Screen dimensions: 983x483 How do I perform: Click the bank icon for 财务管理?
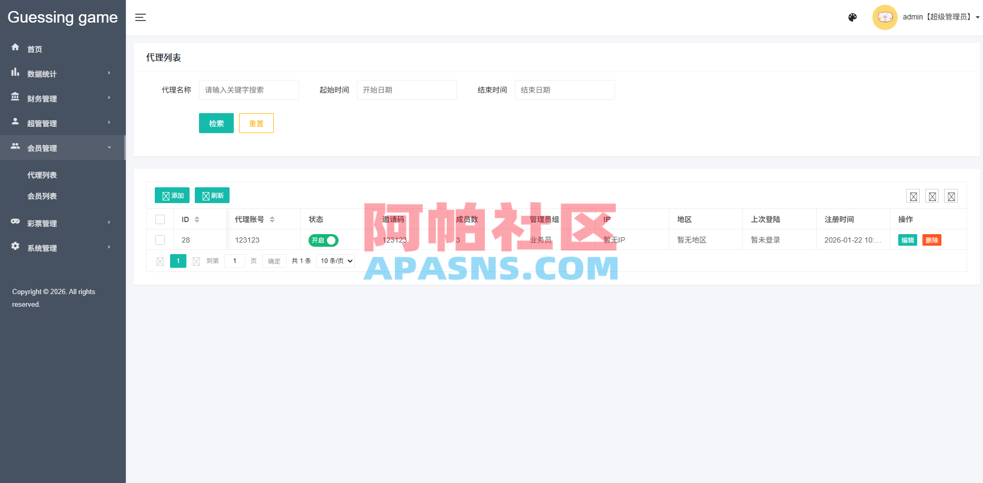[x=15, y=97]
